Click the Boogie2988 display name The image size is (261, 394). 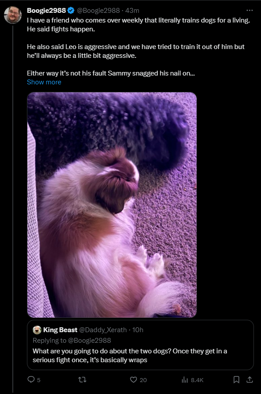coord(46,10)
